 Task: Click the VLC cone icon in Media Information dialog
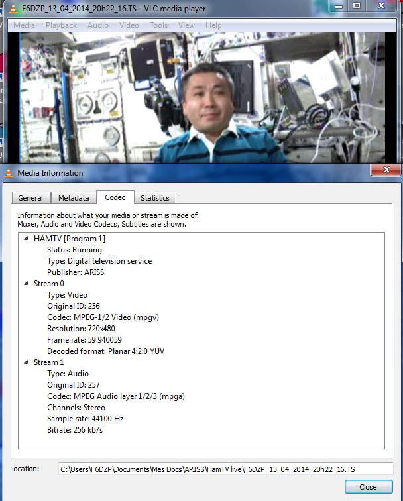click(9, 173)
